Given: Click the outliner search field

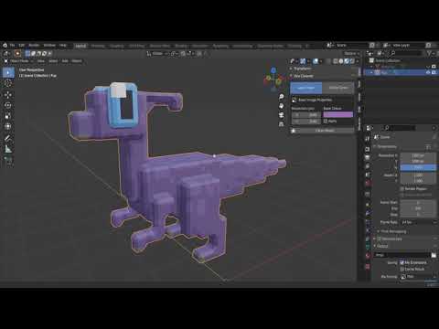Looking at the screenshot, I should point(407,54).
